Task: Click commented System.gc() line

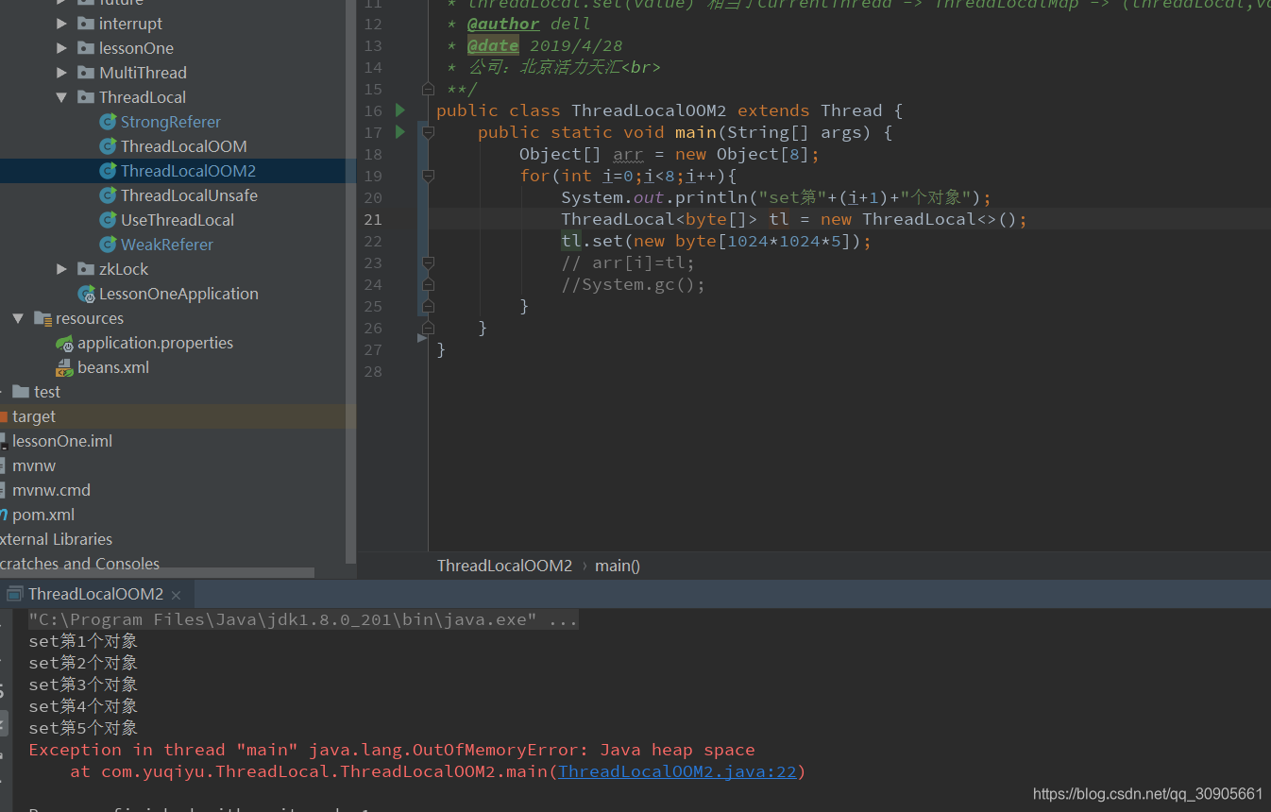Action: (x=633, y=284)
